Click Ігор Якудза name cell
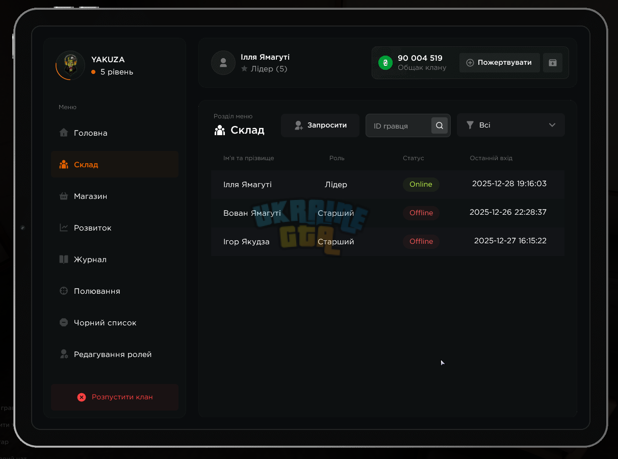Image resolution: width=618 pixels, height=459 pixels. [x=246, y=242]
